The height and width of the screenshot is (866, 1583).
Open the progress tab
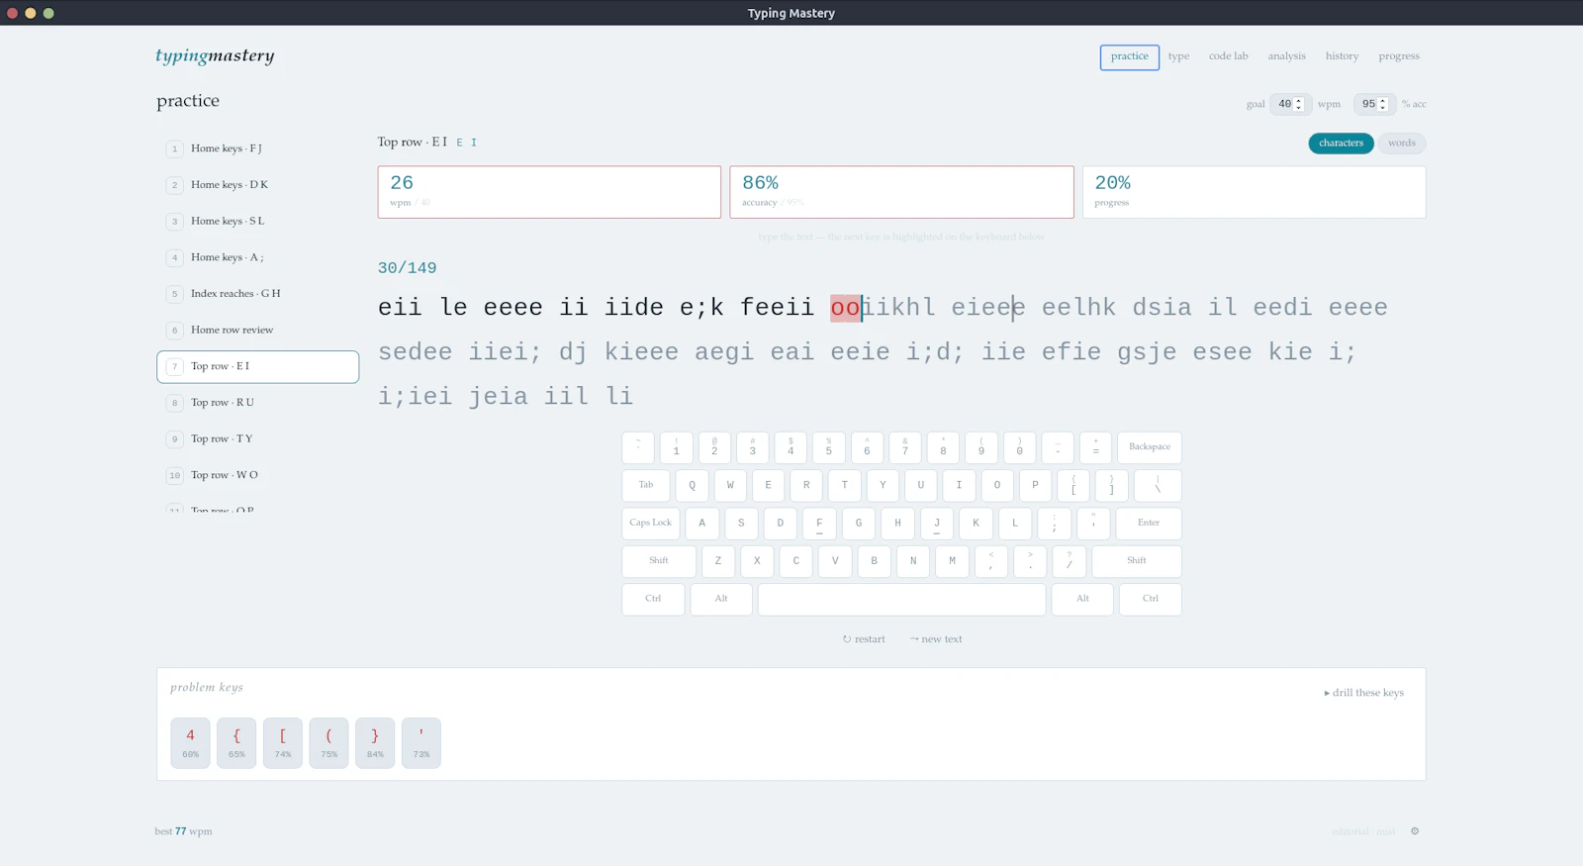point(1399,56)
